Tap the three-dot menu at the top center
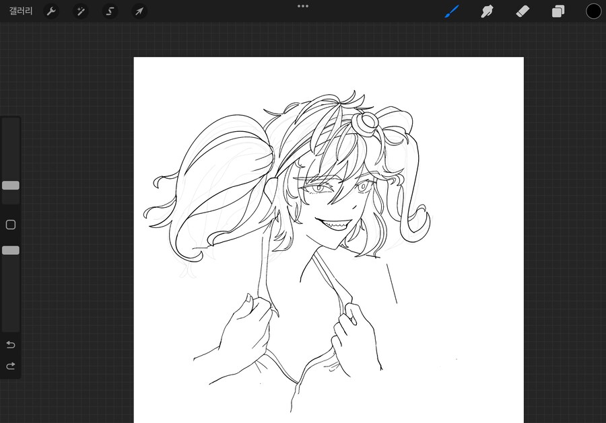Image resolution: width=606 pixels, height=423 pixels. click(303, 6)
